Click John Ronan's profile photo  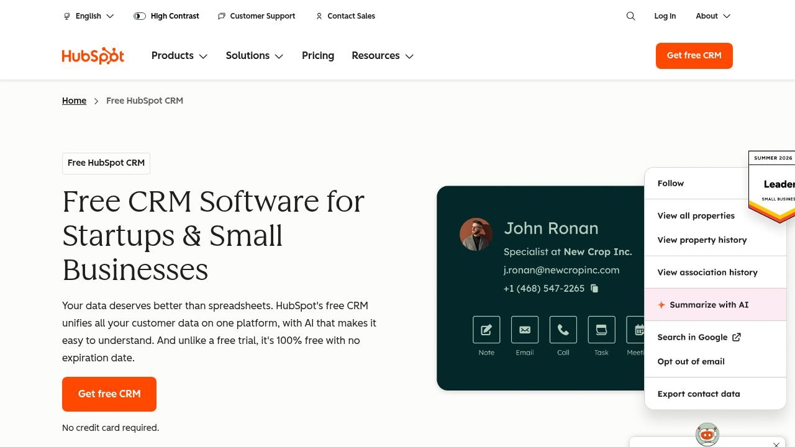point(476,234)
